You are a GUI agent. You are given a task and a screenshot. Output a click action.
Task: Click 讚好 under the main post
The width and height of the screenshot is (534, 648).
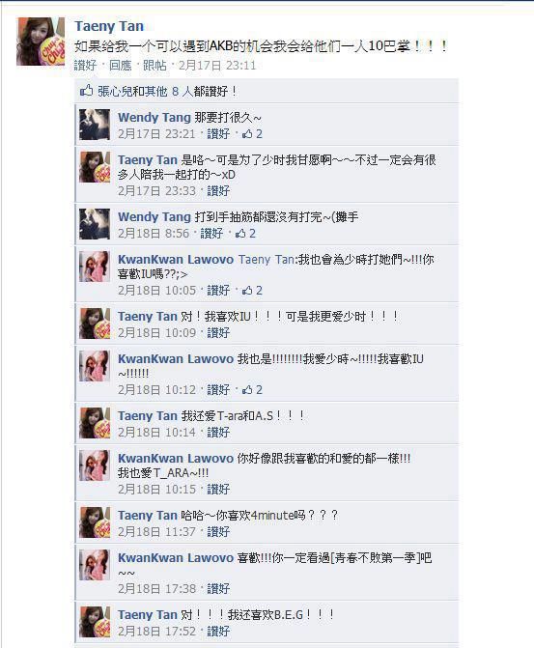click(85, 66)
